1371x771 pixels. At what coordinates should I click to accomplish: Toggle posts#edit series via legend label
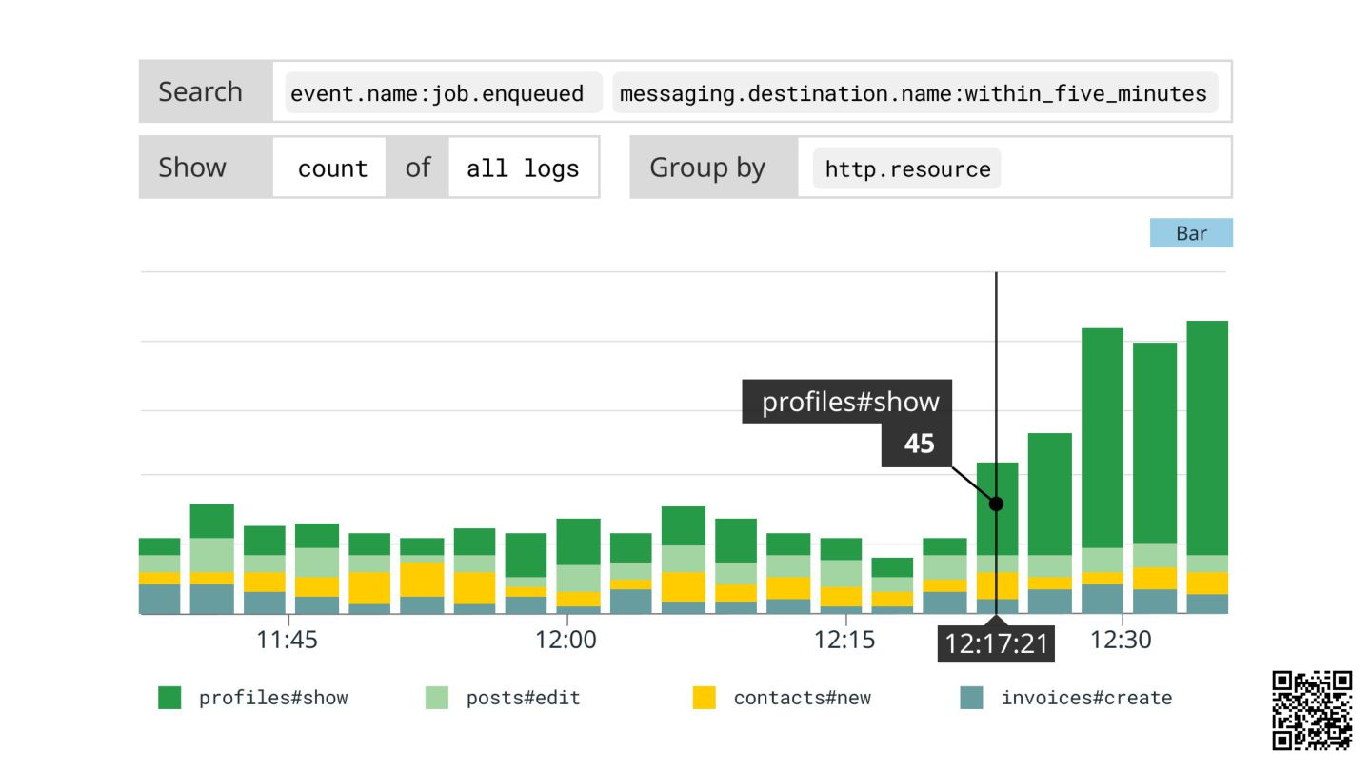pyautogui.click(x=523, y=698)
